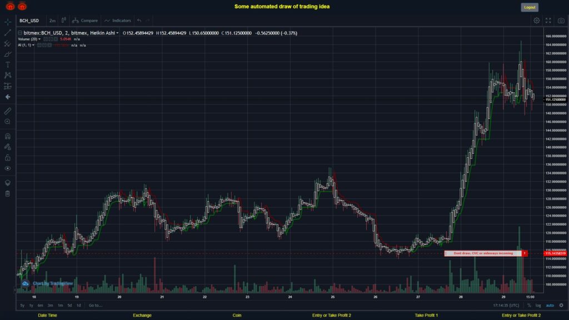569x320 pixels.
Task: Select the ruler measure tool
Action: [8, 111]
